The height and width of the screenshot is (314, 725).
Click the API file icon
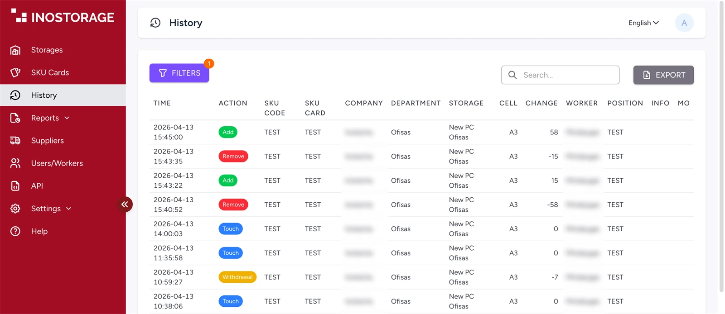(15, 186)
